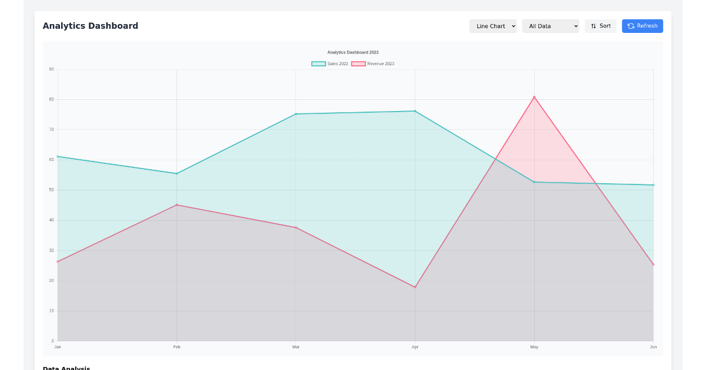Click the Sales data point for May
Viewport: 706px width, 370px height.
pyautogui.click(x=534, y=182)
